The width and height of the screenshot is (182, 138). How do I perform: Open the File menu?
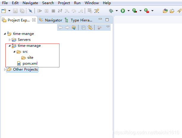point(5,3)
